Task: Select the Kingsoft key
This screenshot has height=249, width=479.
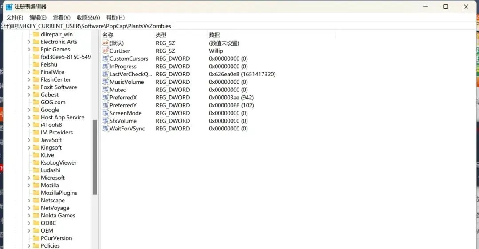Action: tap(51, 147)
